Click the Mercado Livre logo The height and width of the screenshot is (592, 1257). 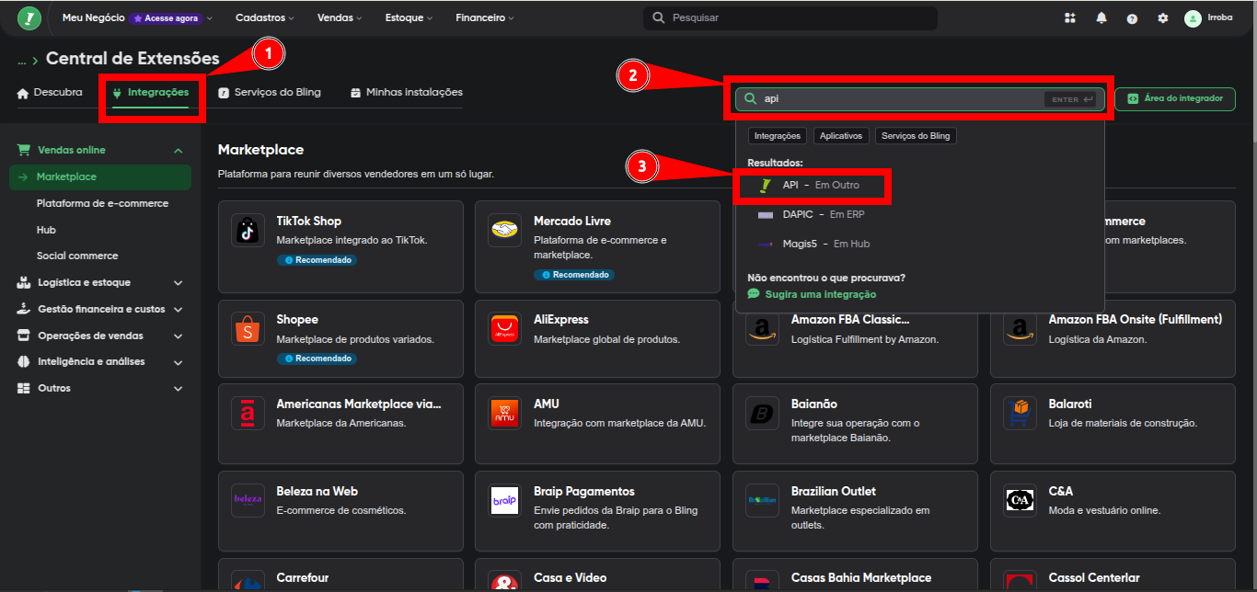[x=505, y=231]
